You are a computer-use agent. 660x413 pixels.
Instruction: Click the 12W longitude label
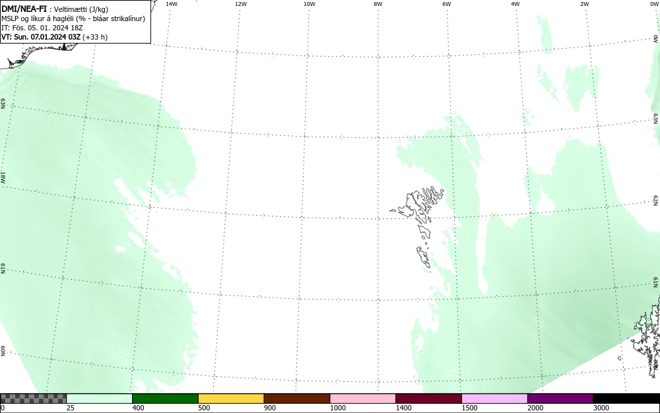tap(240, 4)
